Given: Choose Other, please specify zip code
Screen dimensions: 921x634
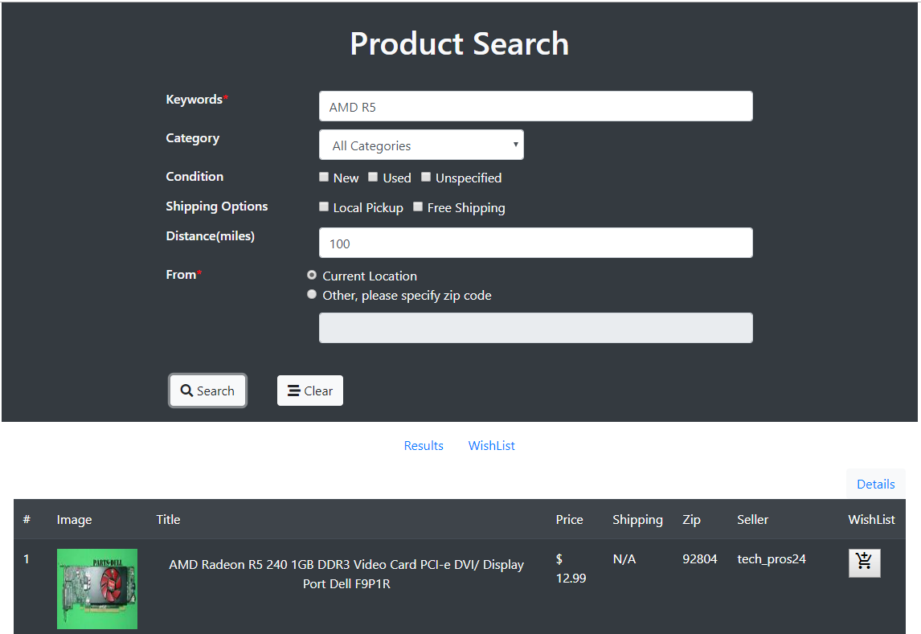Looking at the screenshot, I should pyautogui.click(x=312, y=294).
